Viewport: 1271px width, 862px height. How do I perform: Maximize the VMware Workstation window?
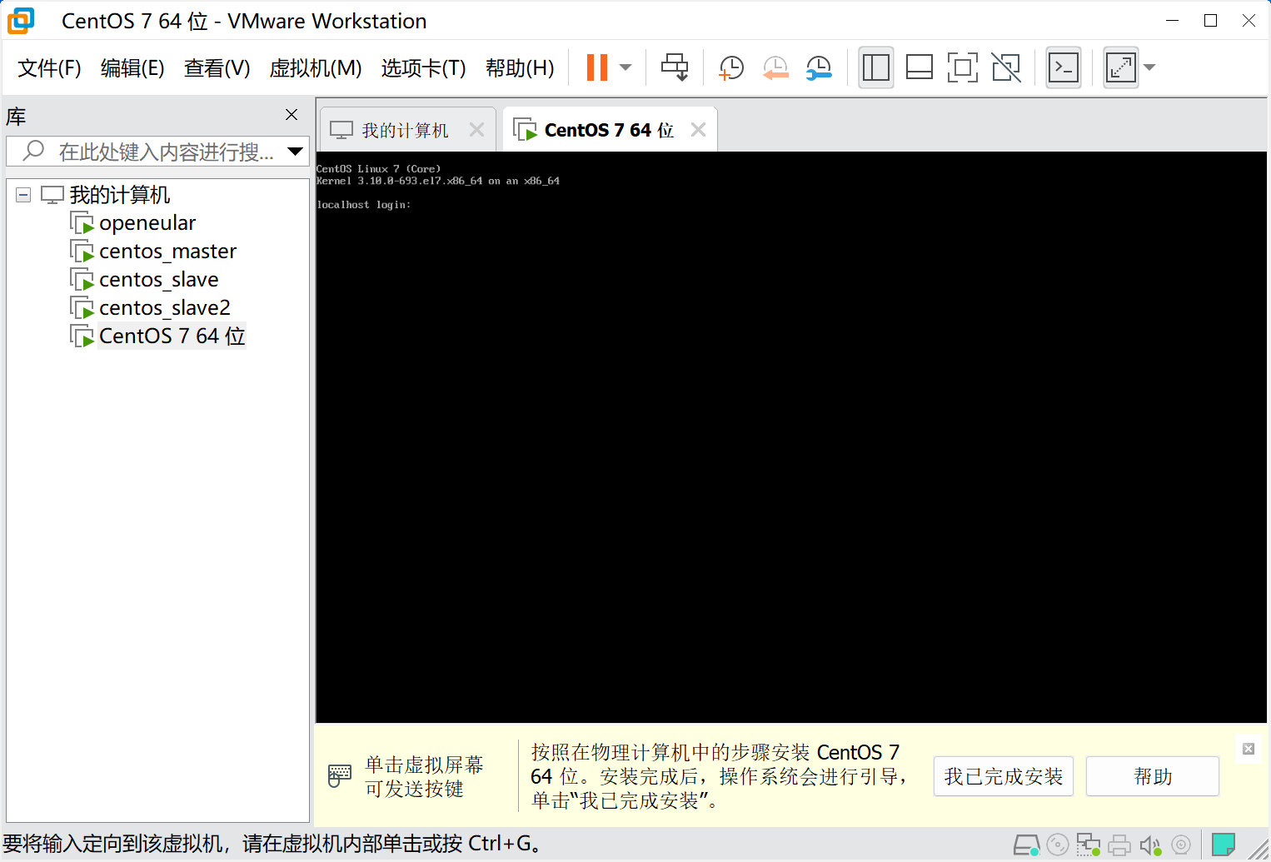tap(1211, 21)
